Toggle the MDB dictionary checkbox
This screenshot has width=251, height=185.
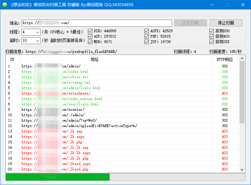tap(90, 42)
